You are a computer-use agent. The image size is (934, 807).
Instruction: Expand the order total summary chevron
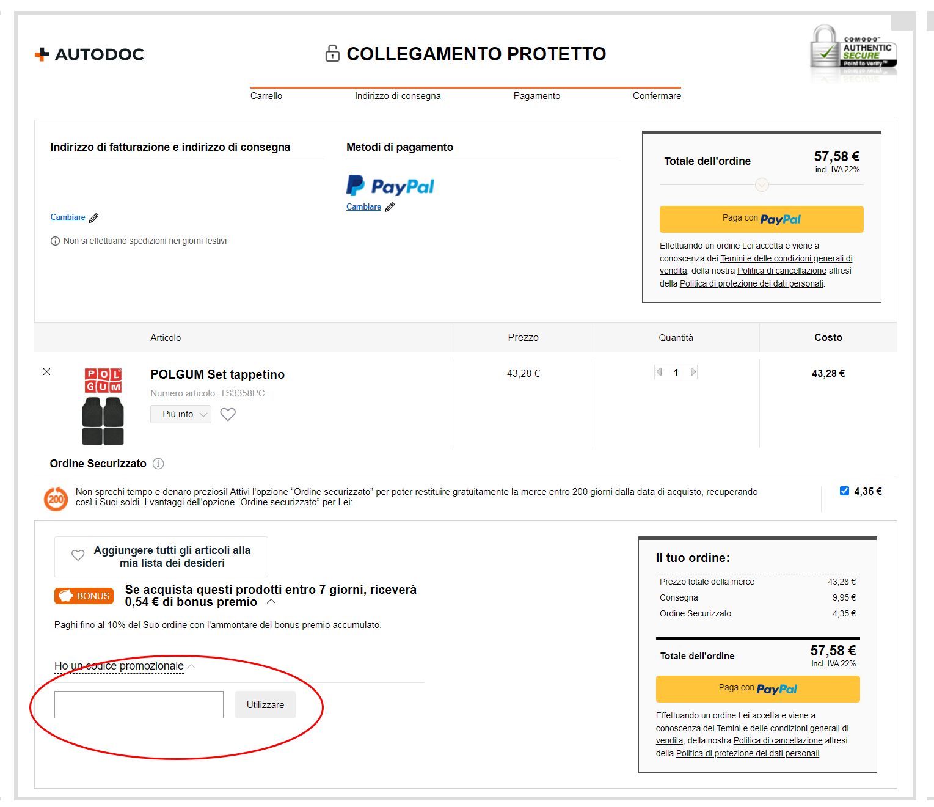(x=761, y=184)
